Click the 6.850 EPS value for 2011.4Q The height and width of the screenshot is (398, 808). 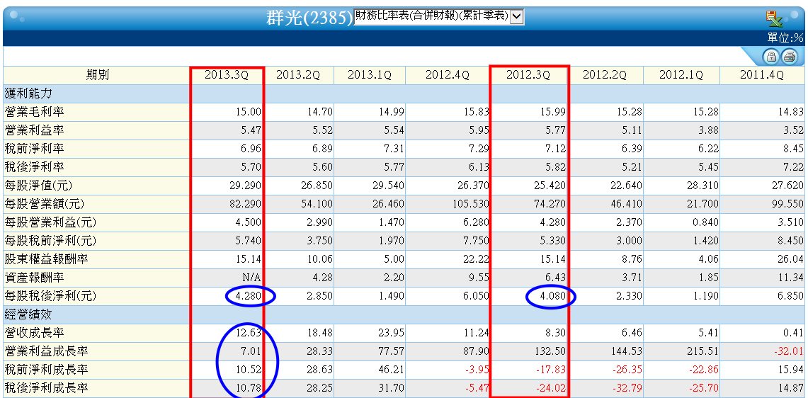coord(790,297)
